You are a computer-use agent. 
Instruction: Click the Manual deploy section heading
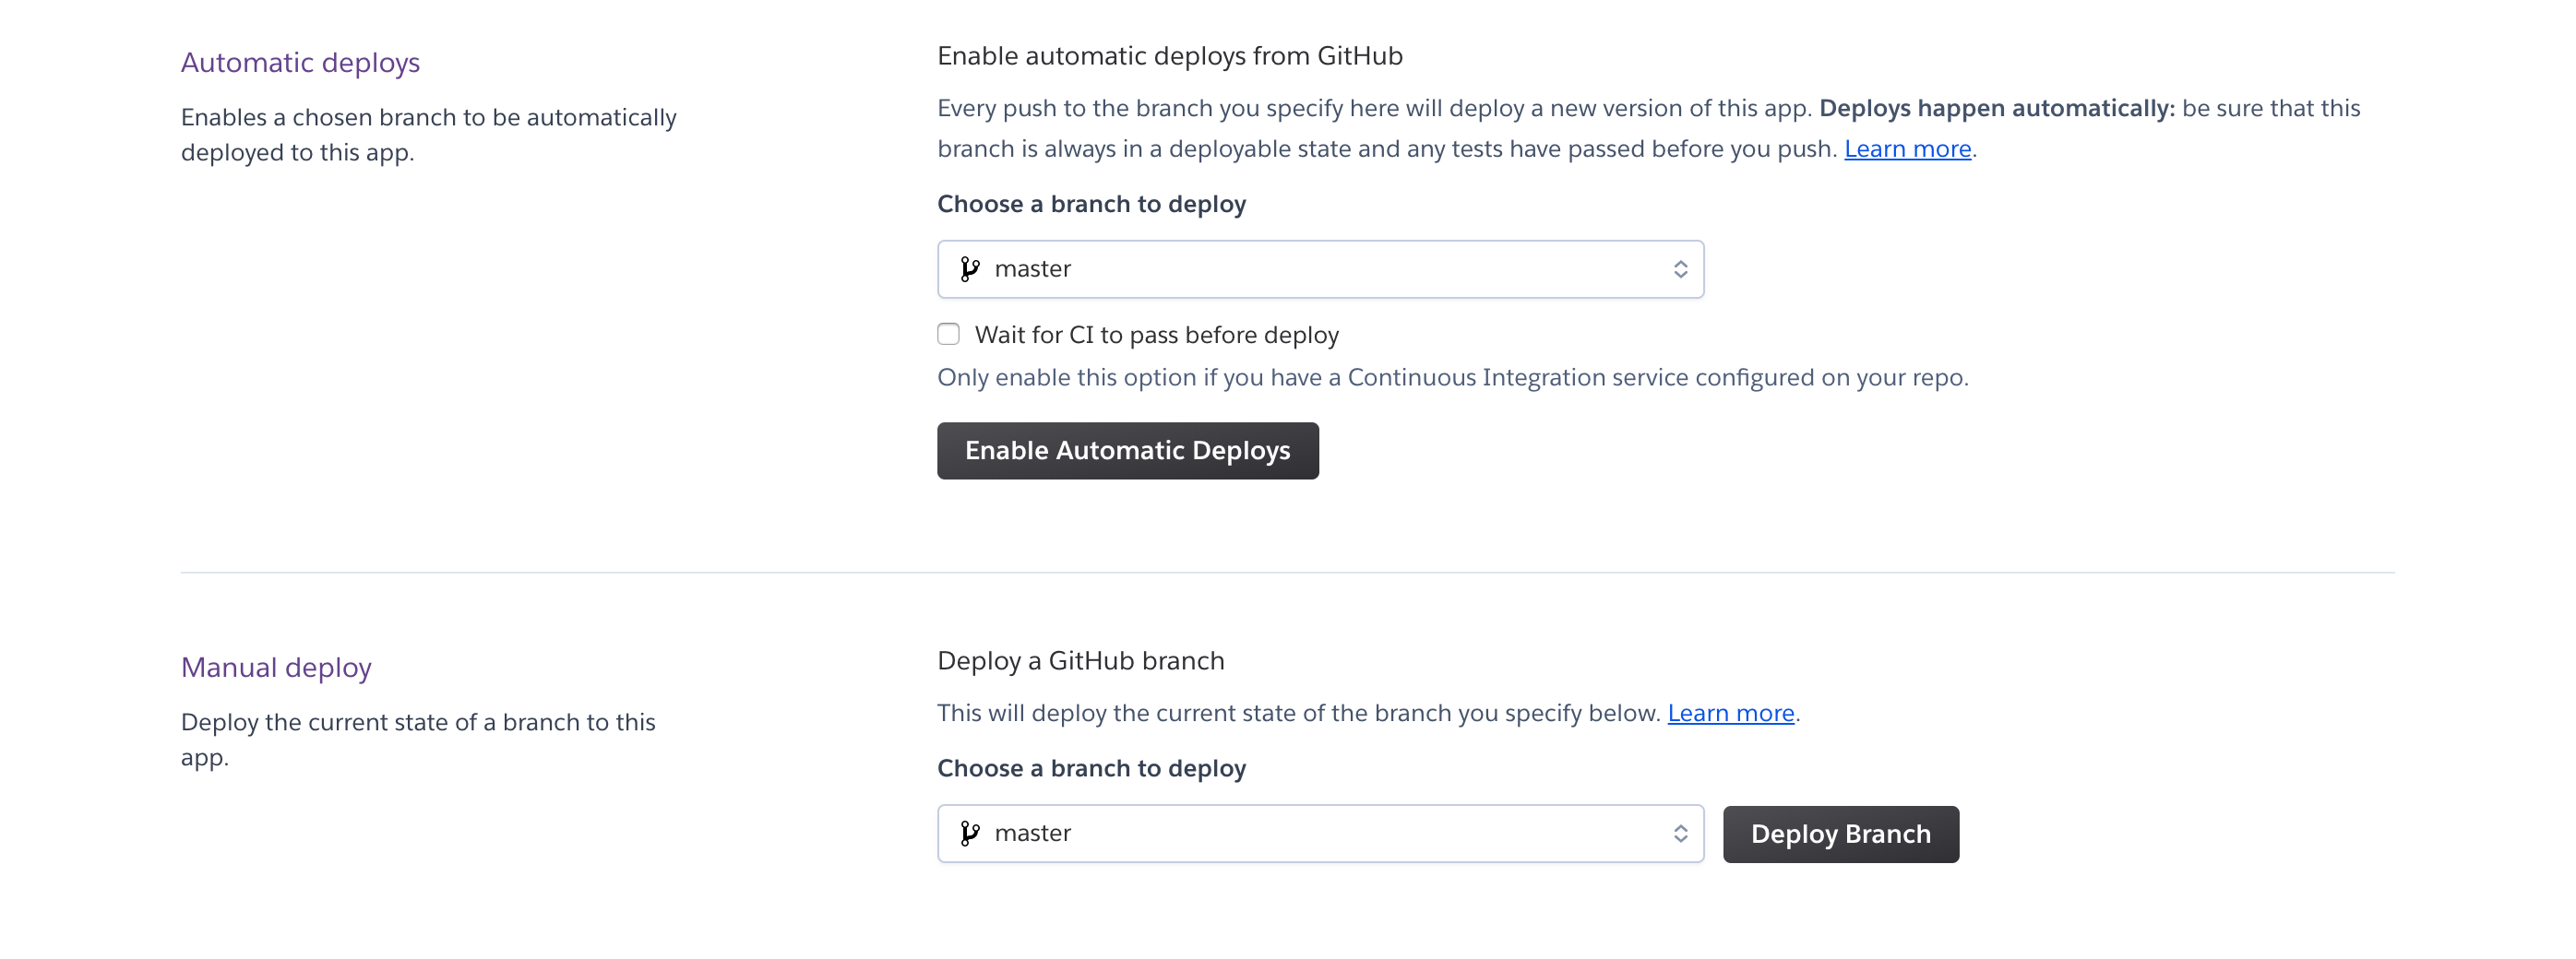tap(276, 668)
